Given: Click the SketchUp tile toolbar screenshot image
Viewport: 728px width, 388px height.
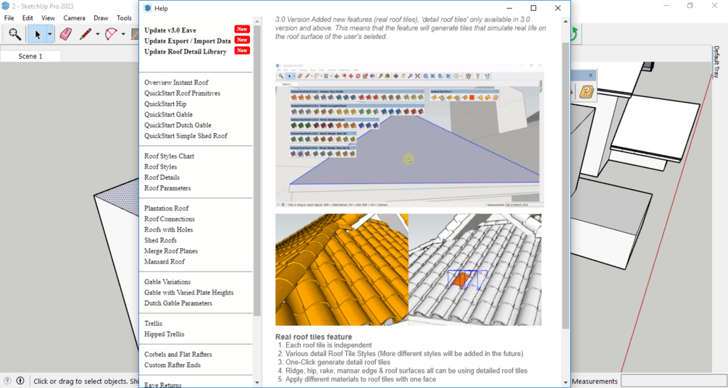Looking at the screenshot, I should coord(410,135).
